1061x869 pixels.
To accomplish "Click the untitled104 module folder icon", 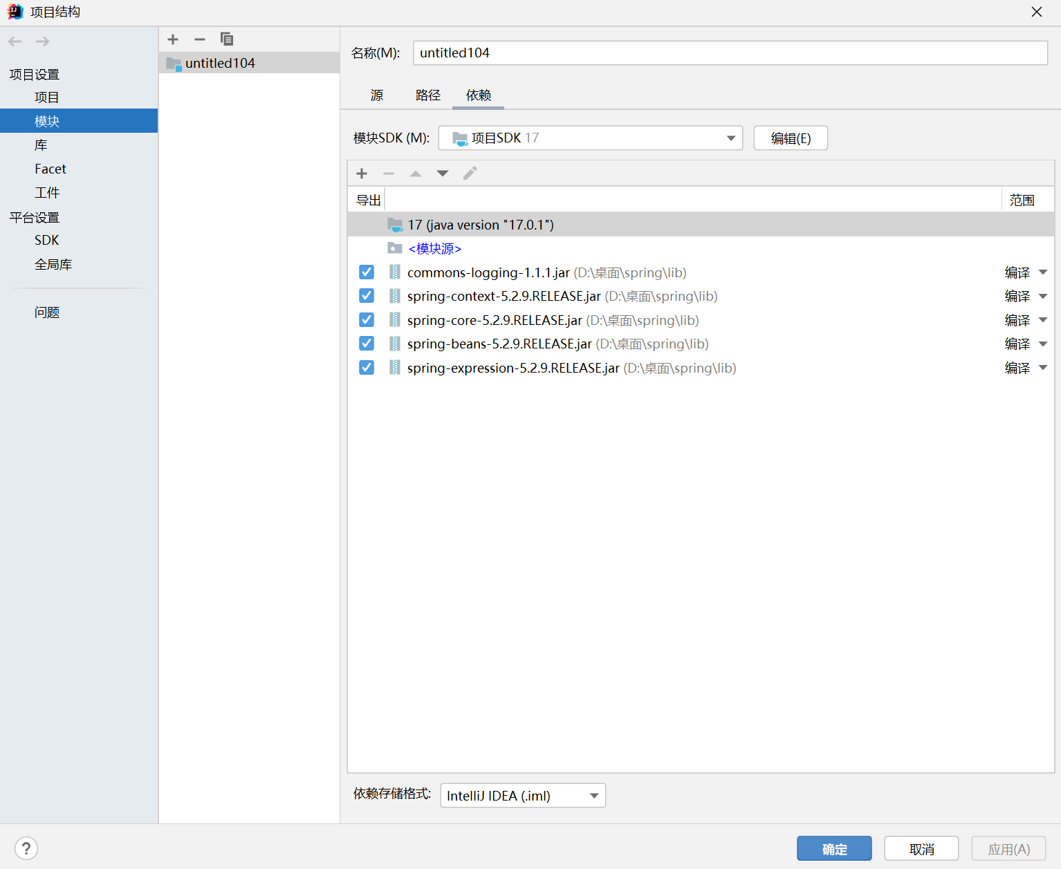I will (174, 64).
